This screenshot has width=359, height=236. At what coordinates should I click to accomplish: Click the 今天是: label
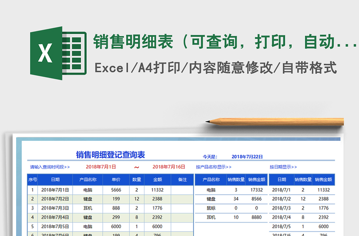click(x=210, y=157)
